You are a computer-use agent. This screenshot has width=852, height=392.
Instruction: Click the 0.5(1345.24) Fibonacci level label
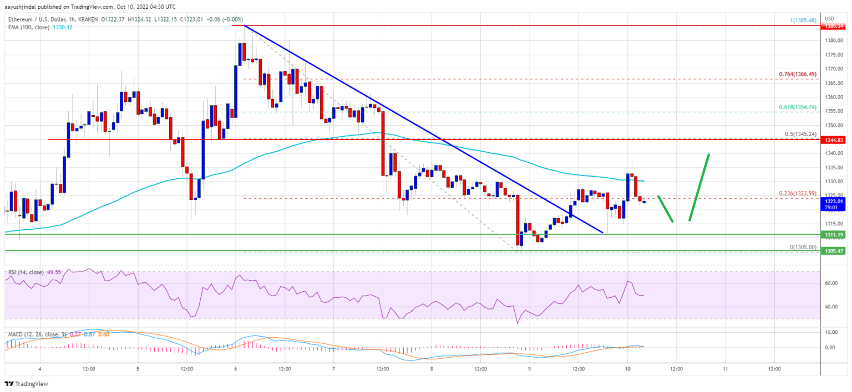pos(798,133)
